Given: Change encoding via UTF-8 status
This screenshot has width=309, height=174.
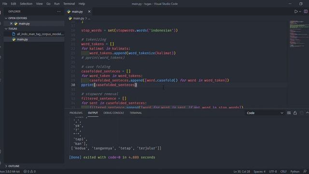Looking at the screenshot, I should 273,172.
